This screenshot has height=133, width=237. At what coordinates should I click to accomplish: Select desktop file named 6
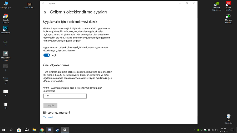6,106
